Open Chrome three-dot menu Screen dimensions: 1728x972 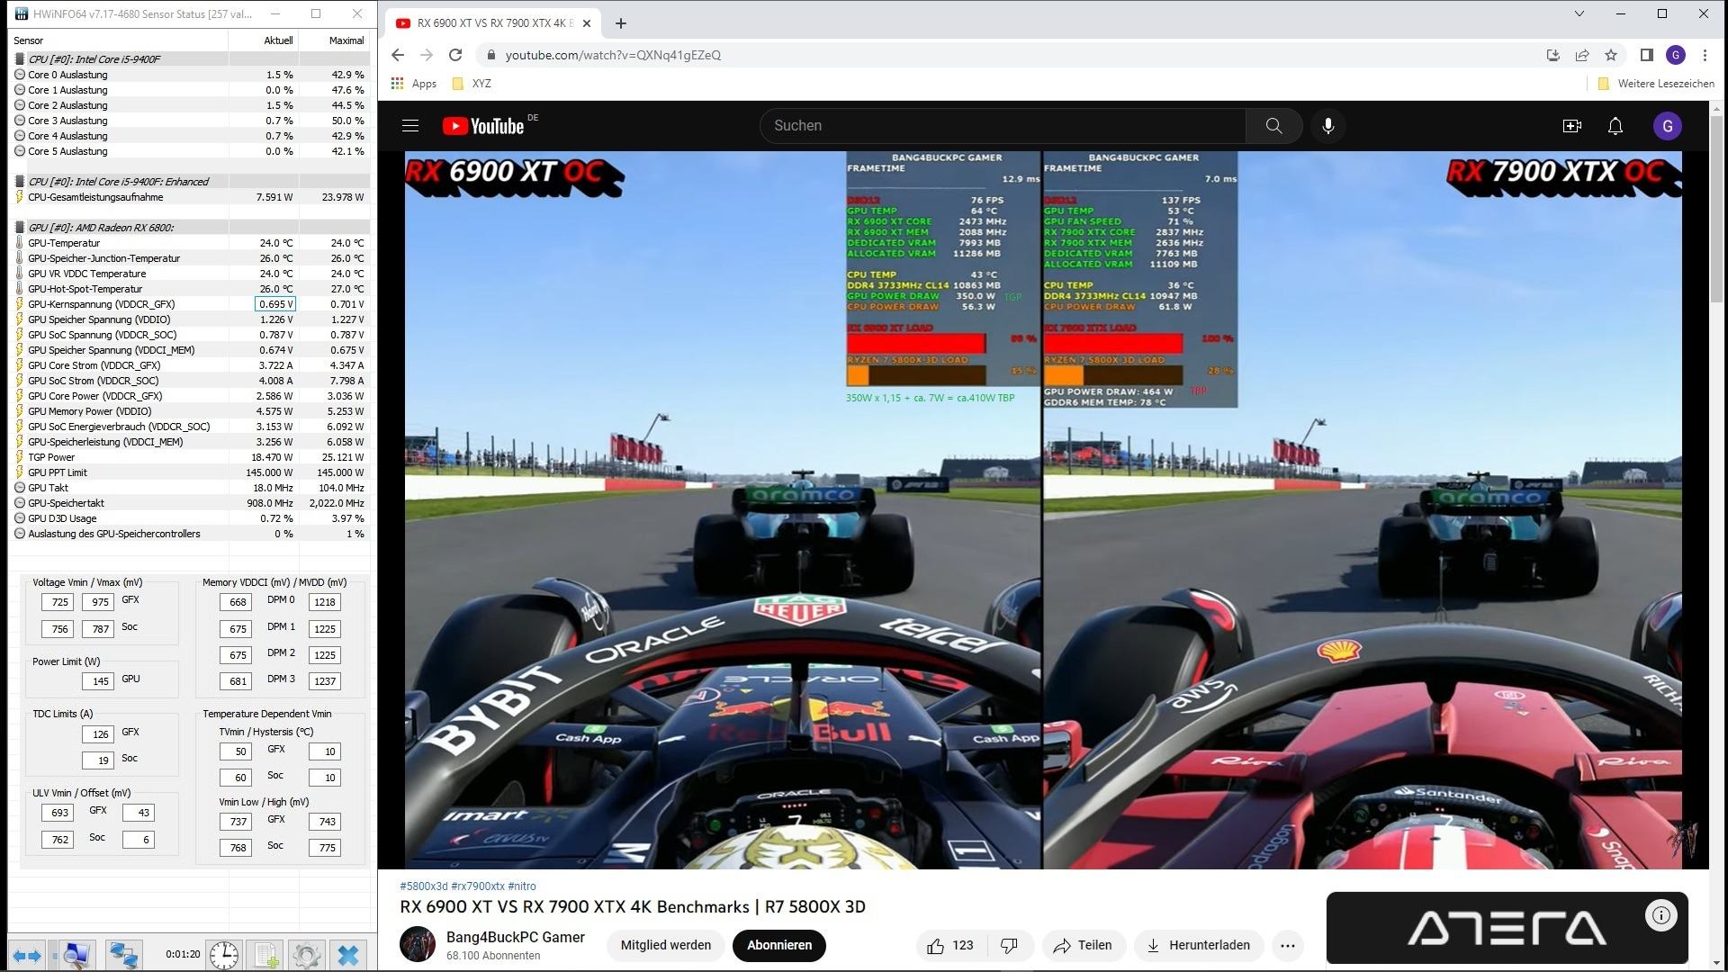1705,55
